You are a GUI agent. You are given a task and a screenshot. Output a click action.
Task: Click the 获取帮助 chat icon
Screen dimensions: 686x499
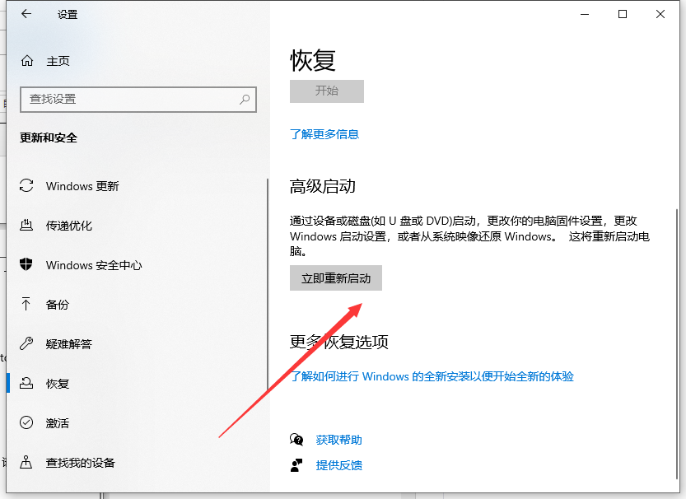[296, 440]
